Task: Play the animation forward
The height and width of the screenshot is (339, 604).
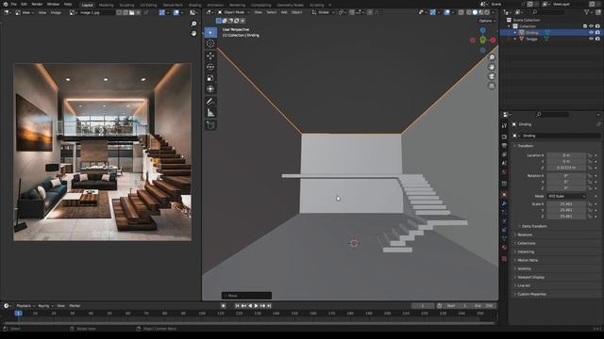Action: pos(256,306)
